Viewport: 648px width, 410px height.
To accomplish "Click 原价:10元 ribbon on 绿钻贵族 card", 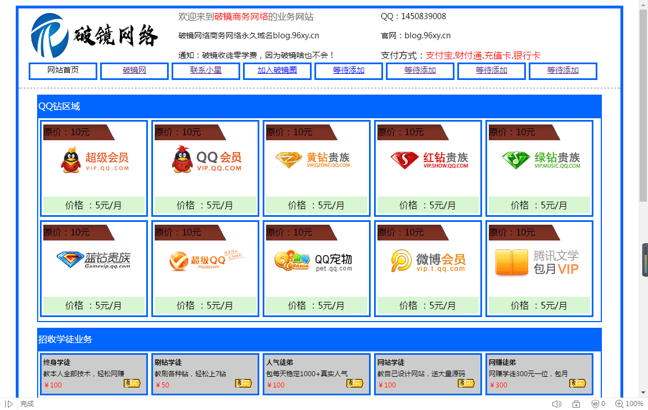I will [x=524, y=132].
